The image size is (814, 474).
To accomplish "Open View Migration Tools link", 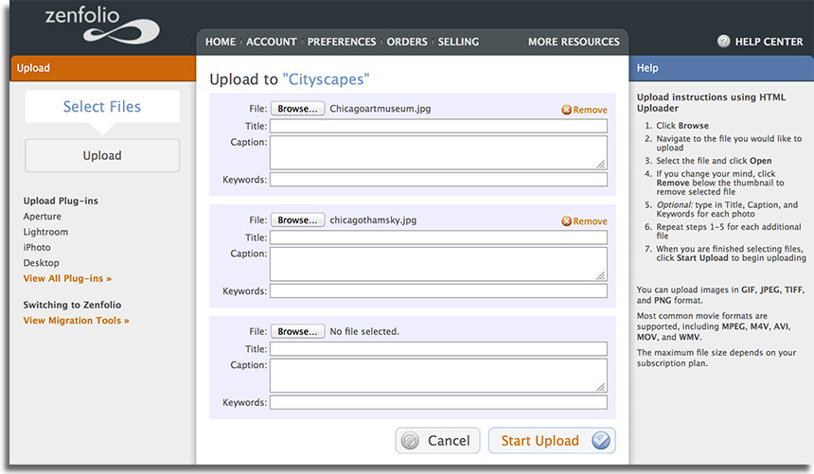I will 76,321.
